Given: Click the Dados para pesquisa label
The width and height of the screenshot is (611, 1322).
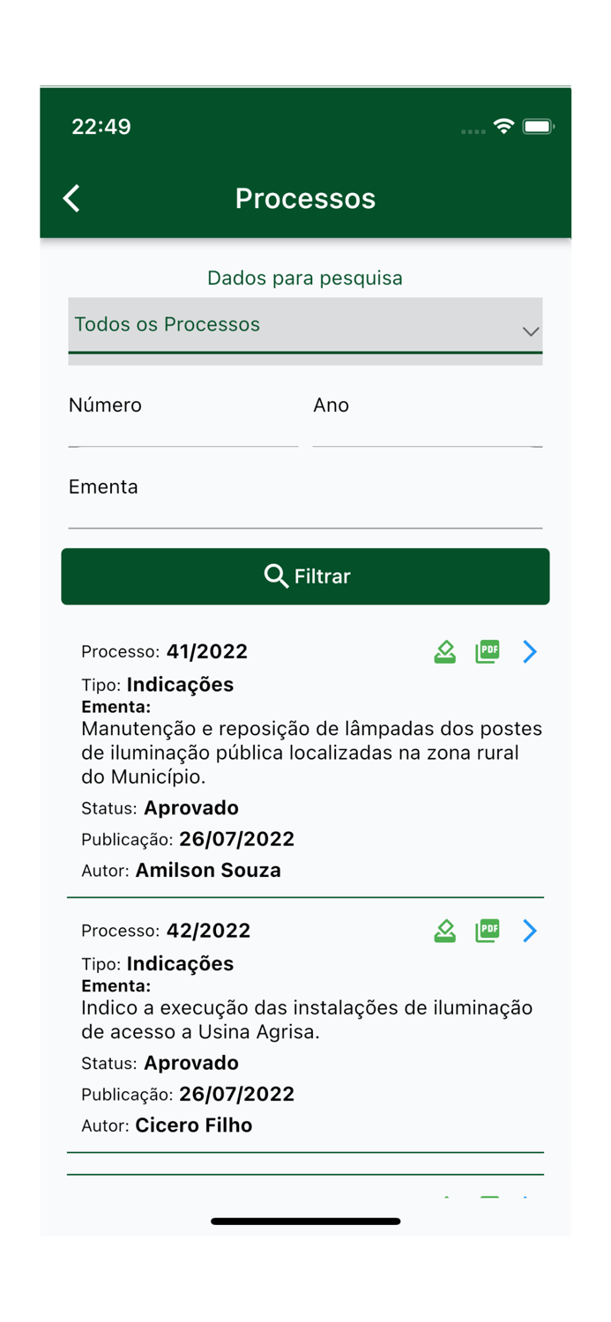Looking at the screenshot, I should (x=305, y=278).
